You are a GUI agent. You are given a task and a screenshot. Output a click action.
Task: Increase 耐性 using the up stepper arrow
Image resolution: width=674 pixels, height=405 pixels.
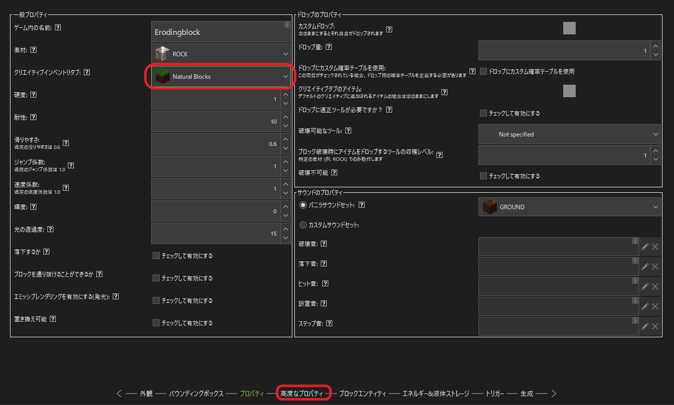[285, 118]
